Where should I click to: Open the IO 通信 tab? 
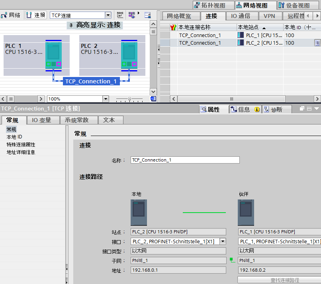click(241, 16)
